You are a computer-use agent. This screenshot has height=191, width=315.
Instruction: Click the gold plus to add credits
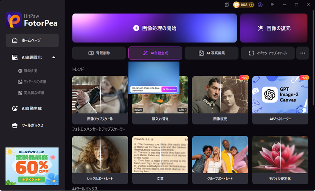(x=251, y=5)
